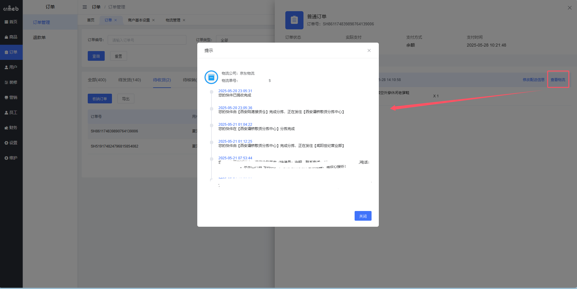Screen dimensions: 577x289
Task: Select the 全部(400) order tab
Action: click(x=97, y=80)
